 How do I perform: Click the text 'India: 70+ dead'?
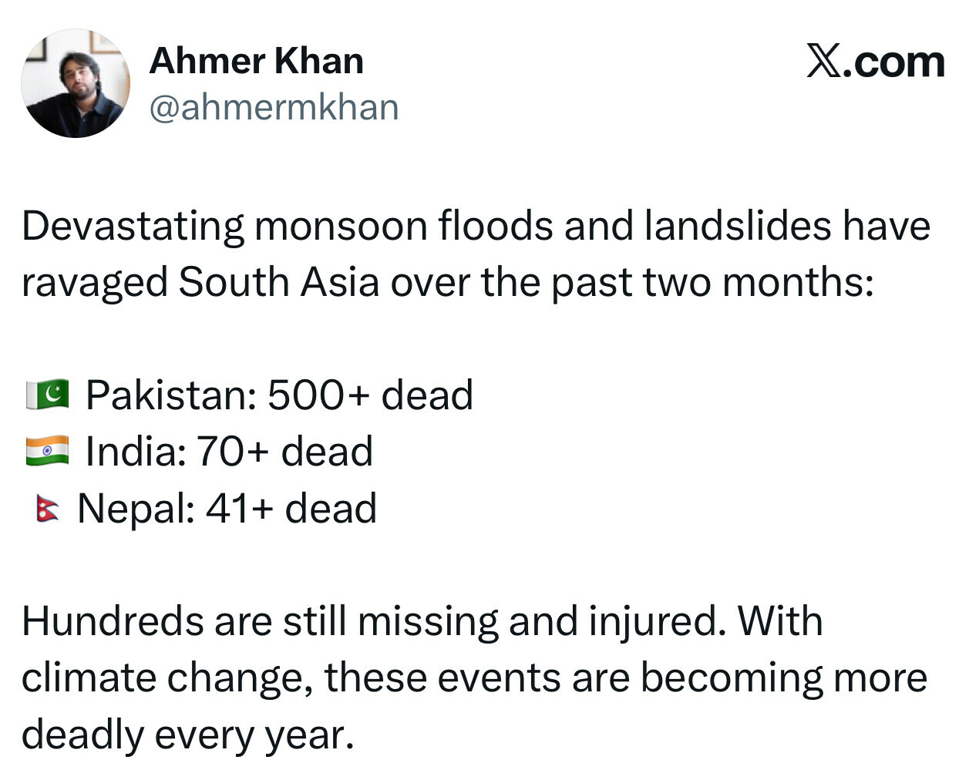(x=229, y=451)
